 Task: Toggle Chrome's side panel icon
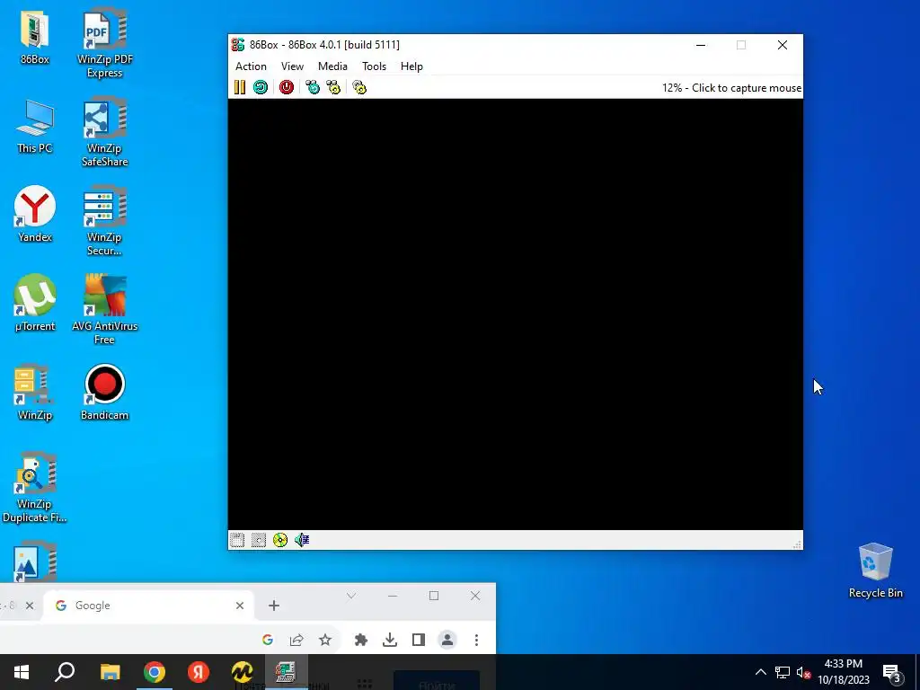pyautogui.click(x=419, y=640)
